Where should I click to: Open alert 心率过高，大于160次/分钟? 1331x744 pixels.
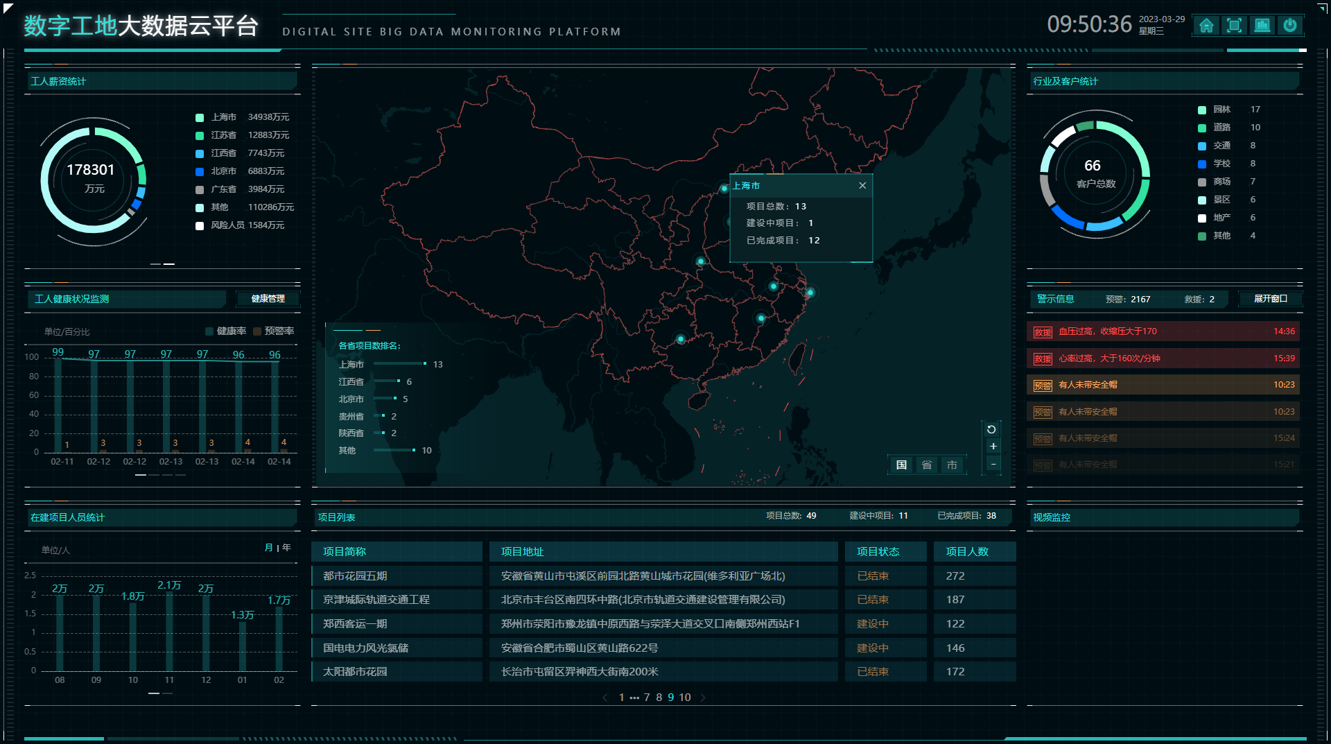click(1163, 358)
